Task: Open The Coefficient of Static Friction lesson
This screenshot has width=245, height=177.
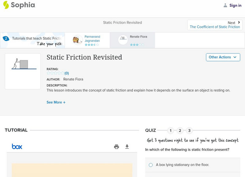Action: click(x=215, y=27)
